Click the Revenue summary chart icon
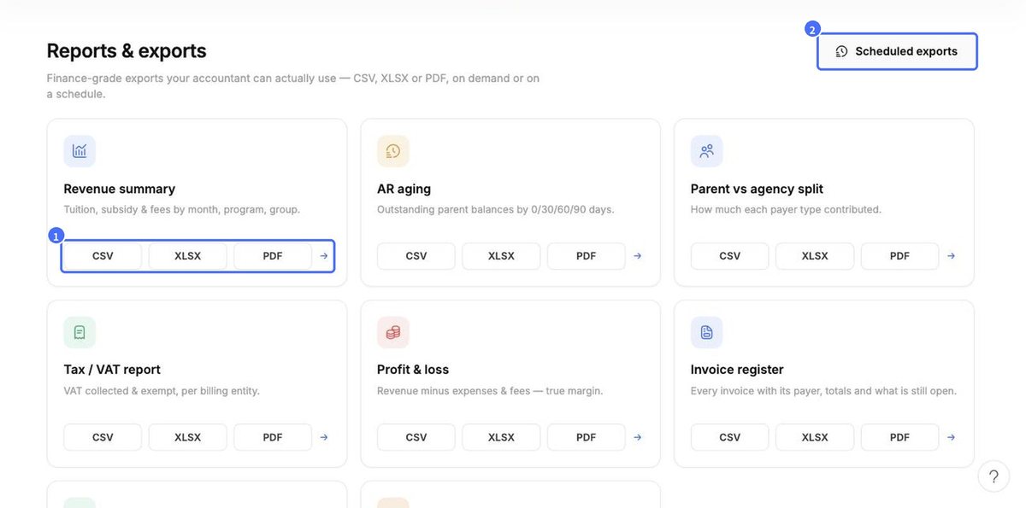This screenshot has width=1026, height=508. pyautogui.click(x=80, y=151)
